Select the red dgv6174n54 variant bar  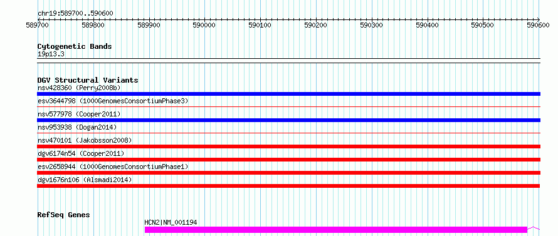coord(288,160)
